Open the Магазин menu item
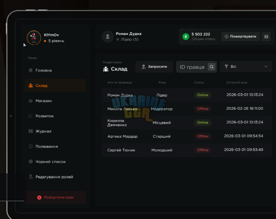This screenshot has width=276, height=219. tap(55, 101)
